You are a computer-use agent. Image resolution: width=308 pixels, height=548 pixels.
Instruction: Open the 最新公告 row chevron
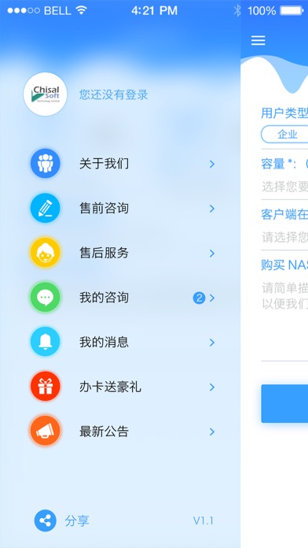point(211,432)
